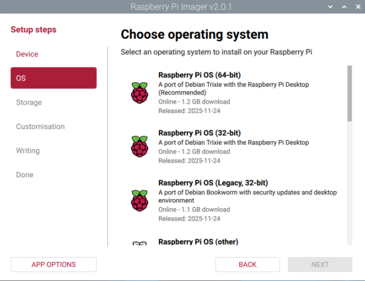Image resolution: width=365 pixels, height=281 pixels.
Task: Open the Storage setup step
Action: tap(29, 103)
